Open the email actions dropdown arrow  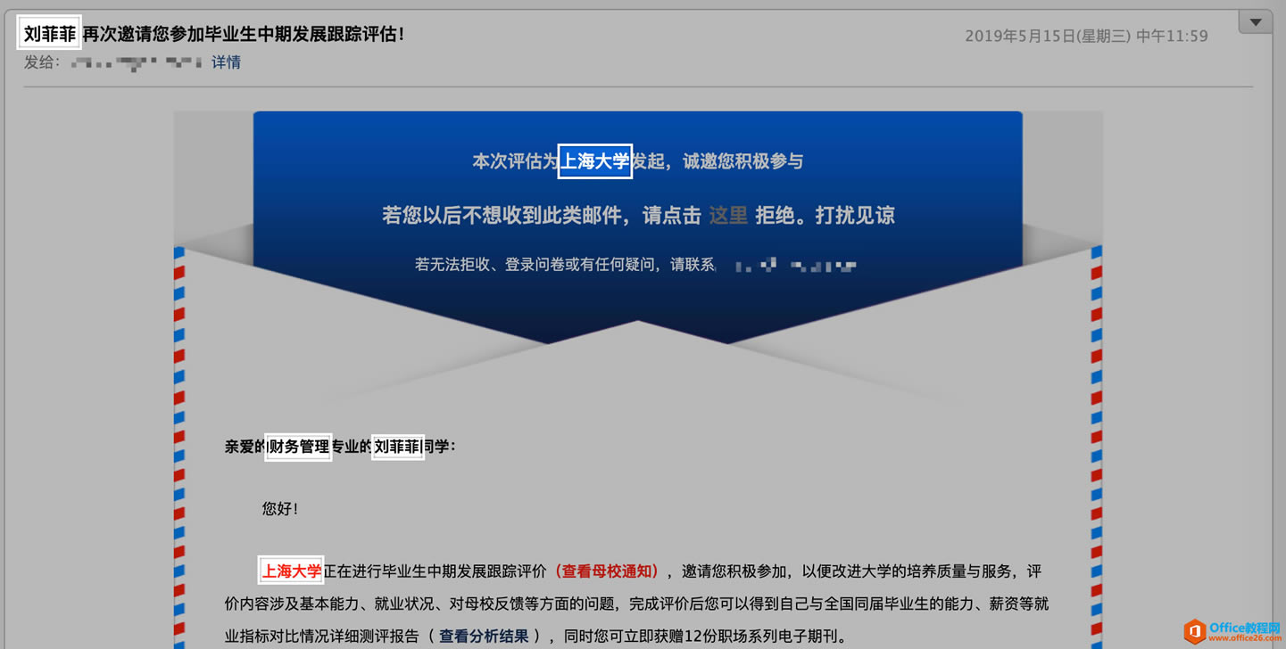(x=1255, y=22)
